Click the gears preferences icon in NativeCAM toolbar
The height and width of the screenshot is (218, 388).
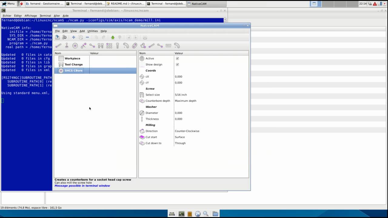coord(65,37)
